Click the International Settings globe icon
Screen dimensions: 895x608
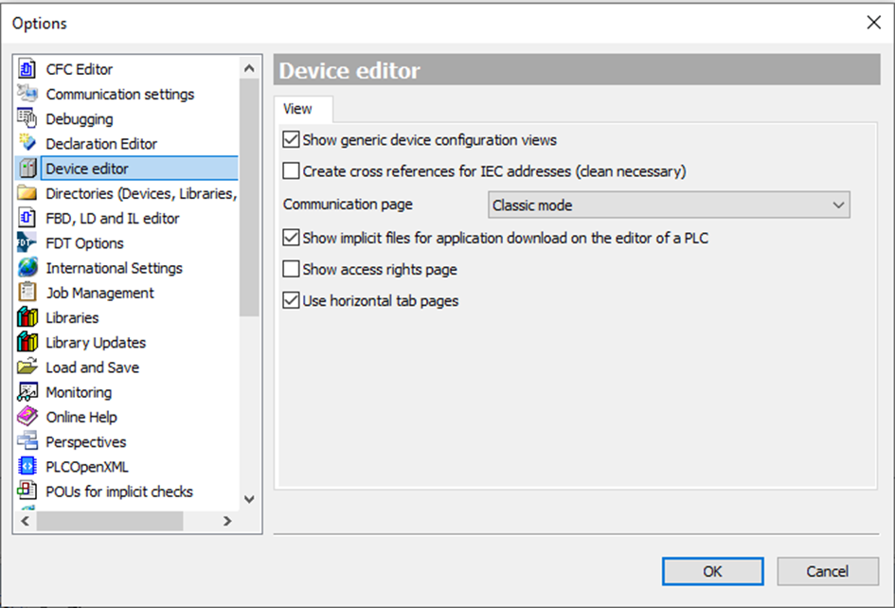(27, 267)
